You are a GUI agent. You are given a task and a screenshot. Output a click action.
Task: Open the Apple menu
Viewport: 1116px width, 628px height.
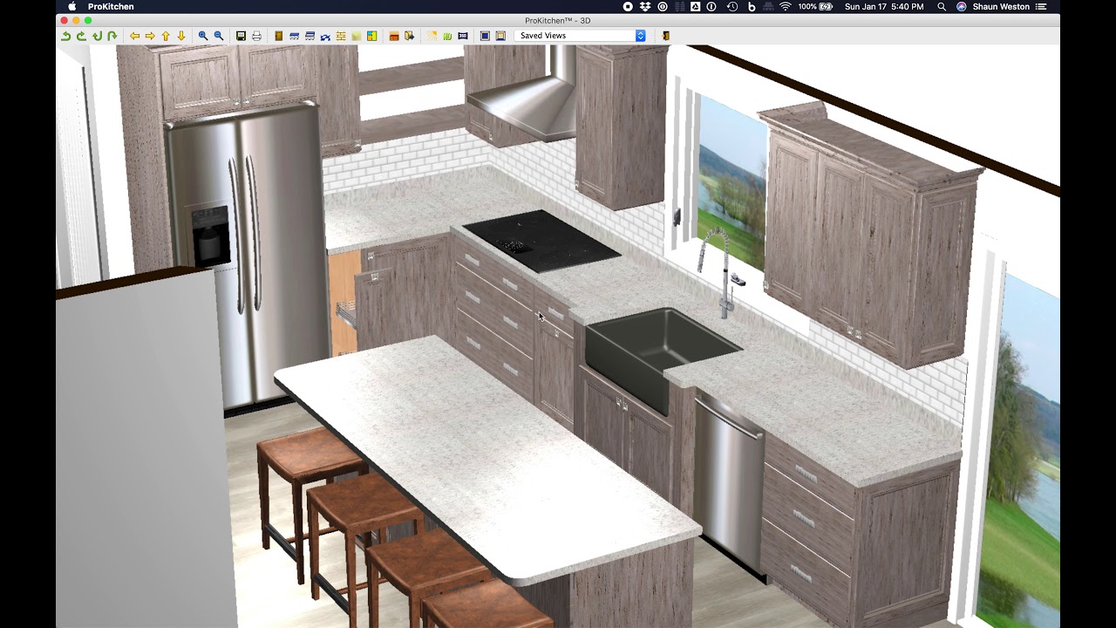click(72, 6)
